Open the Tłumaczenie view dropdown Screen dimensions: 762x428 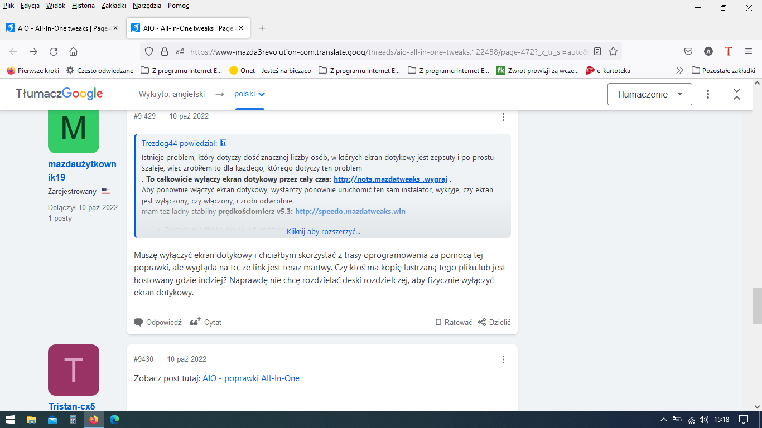click(649, 94)
